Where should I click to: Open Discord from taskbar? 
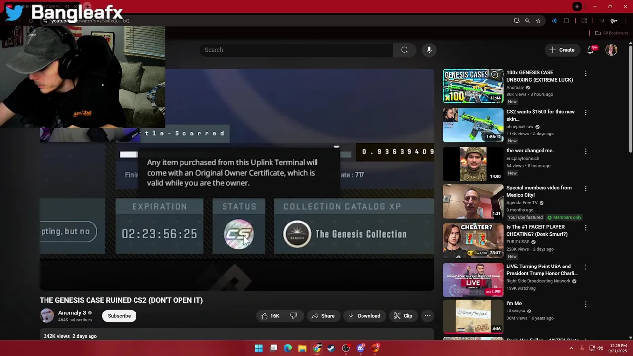point(361,348)
